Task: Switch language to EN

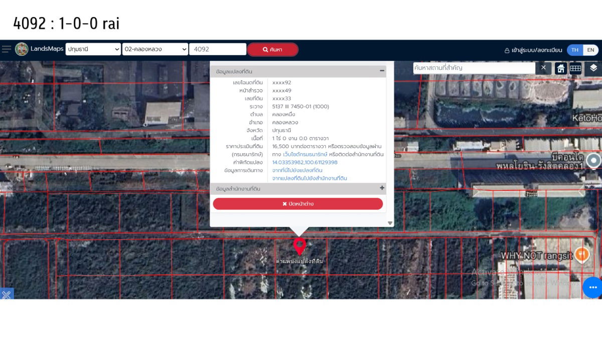Action: [x=590, y=50]
